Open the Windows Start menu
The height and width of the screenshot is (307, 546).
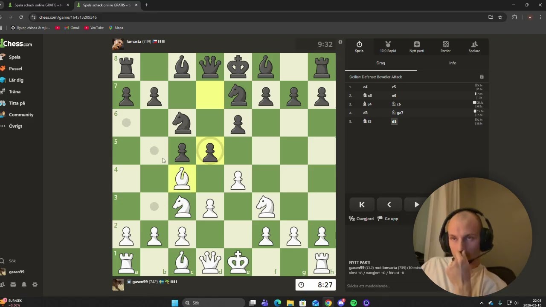click(x=175, y=303)
